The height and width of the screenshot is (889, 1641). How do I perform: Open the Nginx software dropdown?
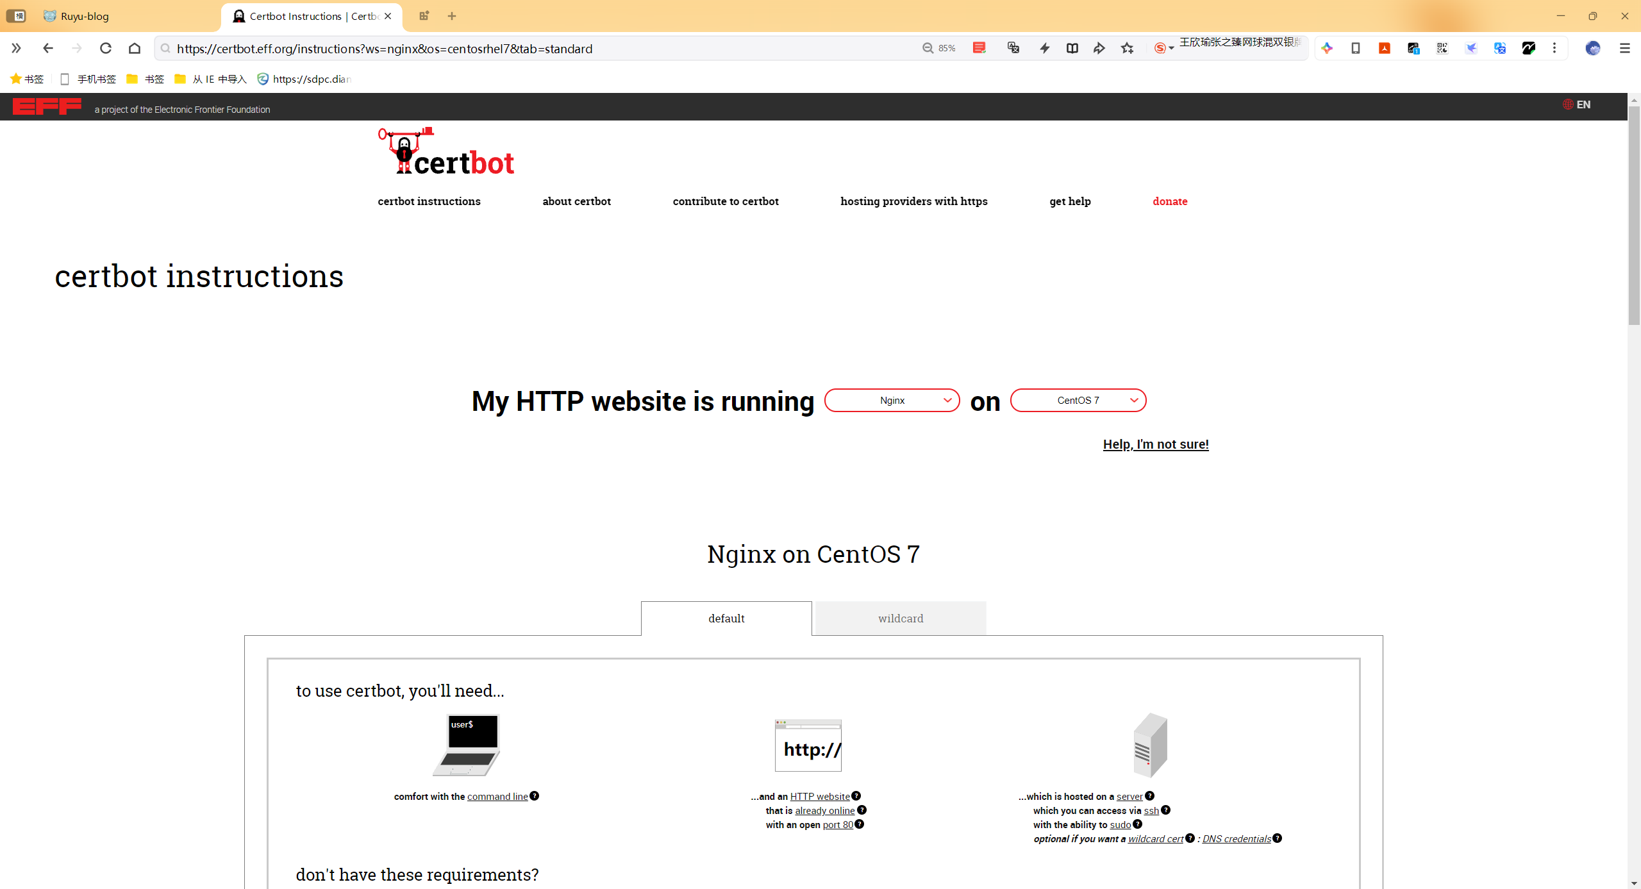[892, 401]
